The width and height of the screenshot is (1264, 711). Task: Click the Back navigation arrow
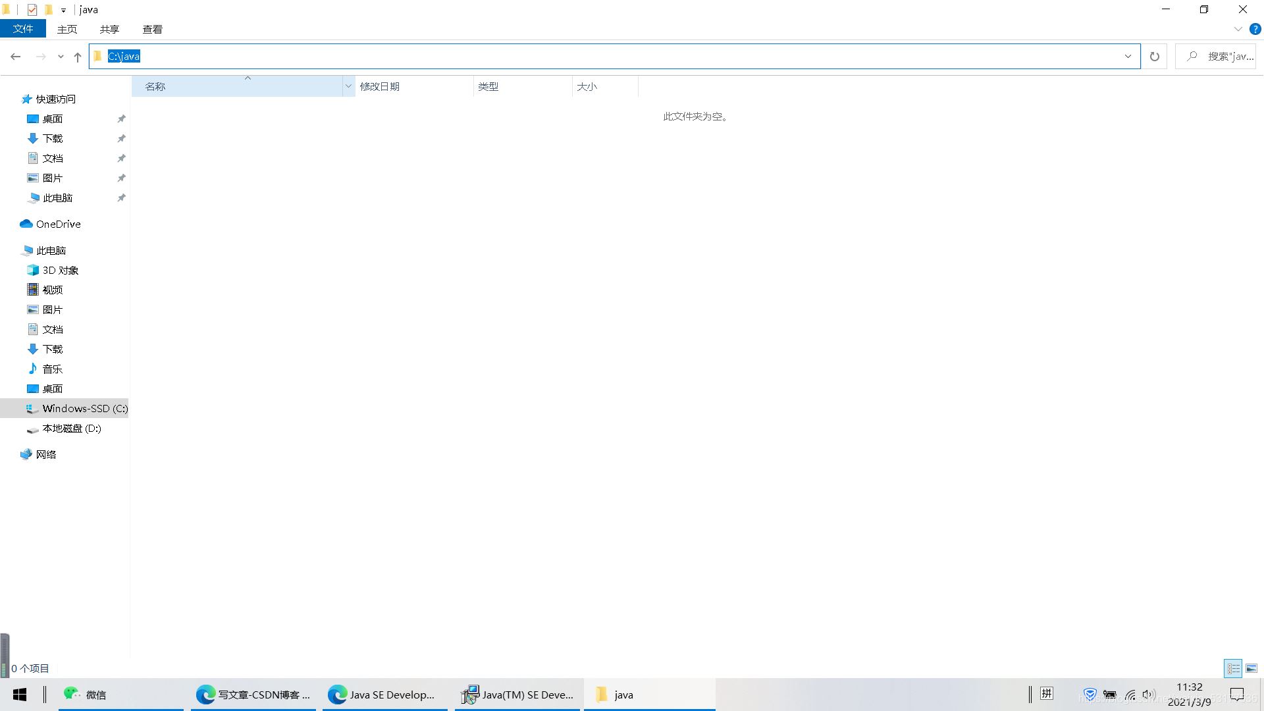16,57
